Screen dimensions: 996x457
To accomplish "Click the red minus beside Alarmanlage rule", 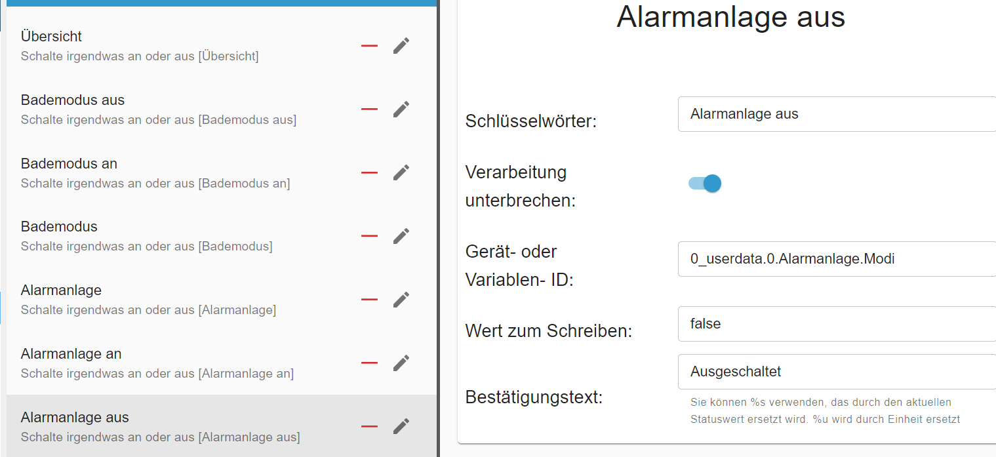I will click(369, 300).
